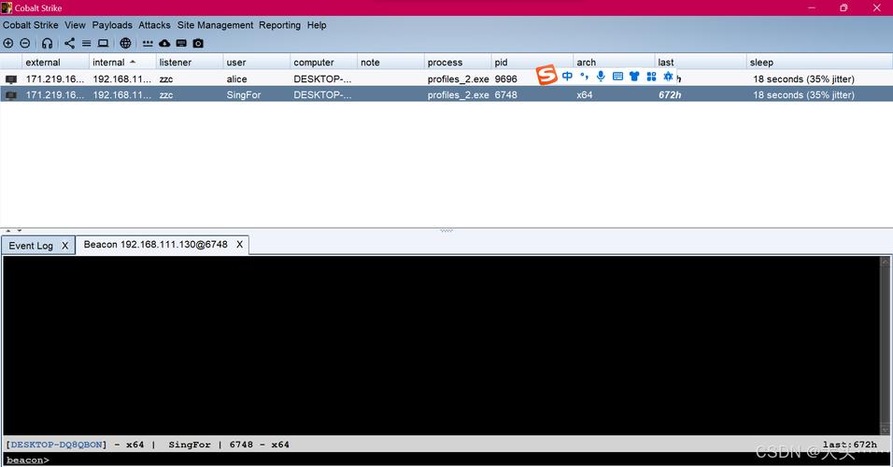Open downloaded files cloud icon

coord(164,43)
